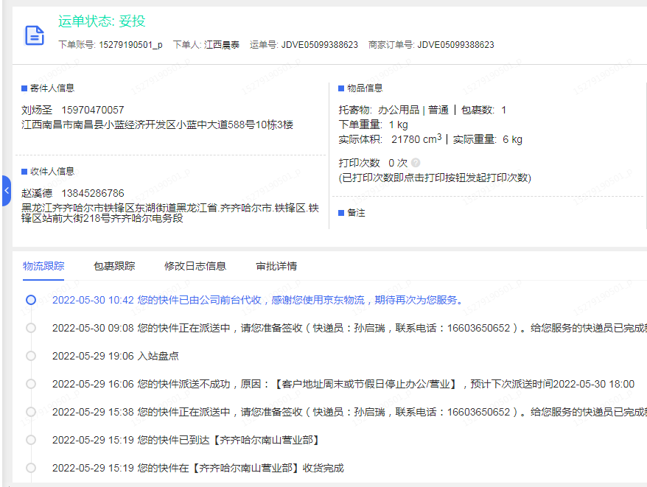Click the 实际重量 6 kg value
The height and width of the screenshot is (487, 647).
click(x=512, y=139)
